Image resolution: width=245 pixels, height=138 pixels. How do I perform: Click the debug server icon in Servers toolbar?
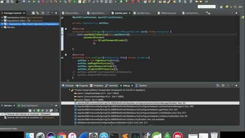pyautogui.click(x=34, y=111)
